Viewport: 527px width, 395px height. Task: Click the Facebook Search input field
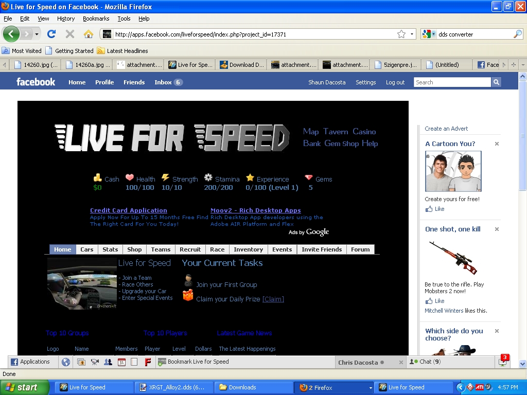point(452,82)
